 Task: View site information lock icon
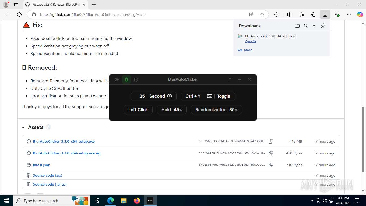[x=34, y=14]
